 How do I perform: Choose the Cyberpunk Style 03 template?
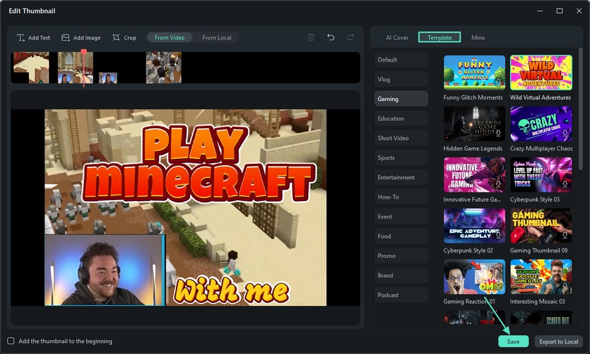(x=541, y=175)
